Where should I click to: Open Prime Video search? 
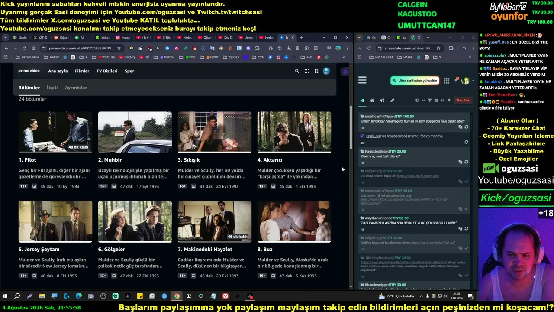[x=296, y=71]
